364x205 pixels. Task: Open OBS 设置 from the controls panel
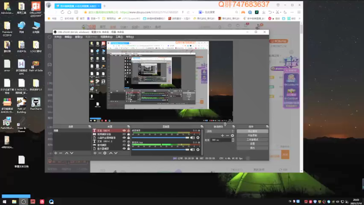pos(253,144)
